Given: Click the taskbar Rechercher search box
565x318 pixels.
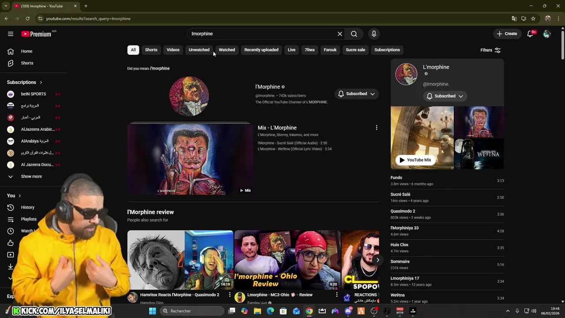Looking at the screenshot, I should pyautogui.click(x=192, y=311).
